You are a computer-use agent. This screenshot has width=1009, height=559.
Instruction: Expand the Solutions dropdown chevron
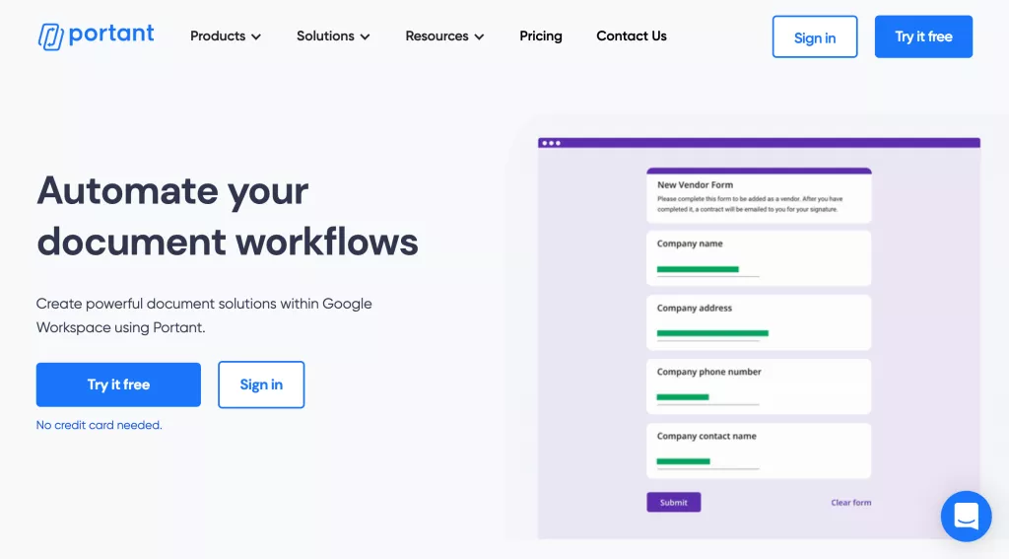(x=365, y=36)
